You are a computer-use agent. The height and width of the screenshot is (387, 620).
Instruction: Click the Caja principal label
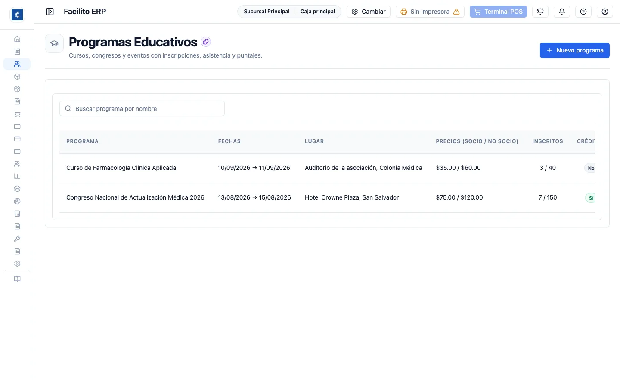tap(318, 12)
